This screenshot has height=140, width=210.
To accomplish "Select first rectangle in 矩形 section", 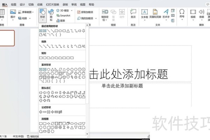I will point(41,58).
